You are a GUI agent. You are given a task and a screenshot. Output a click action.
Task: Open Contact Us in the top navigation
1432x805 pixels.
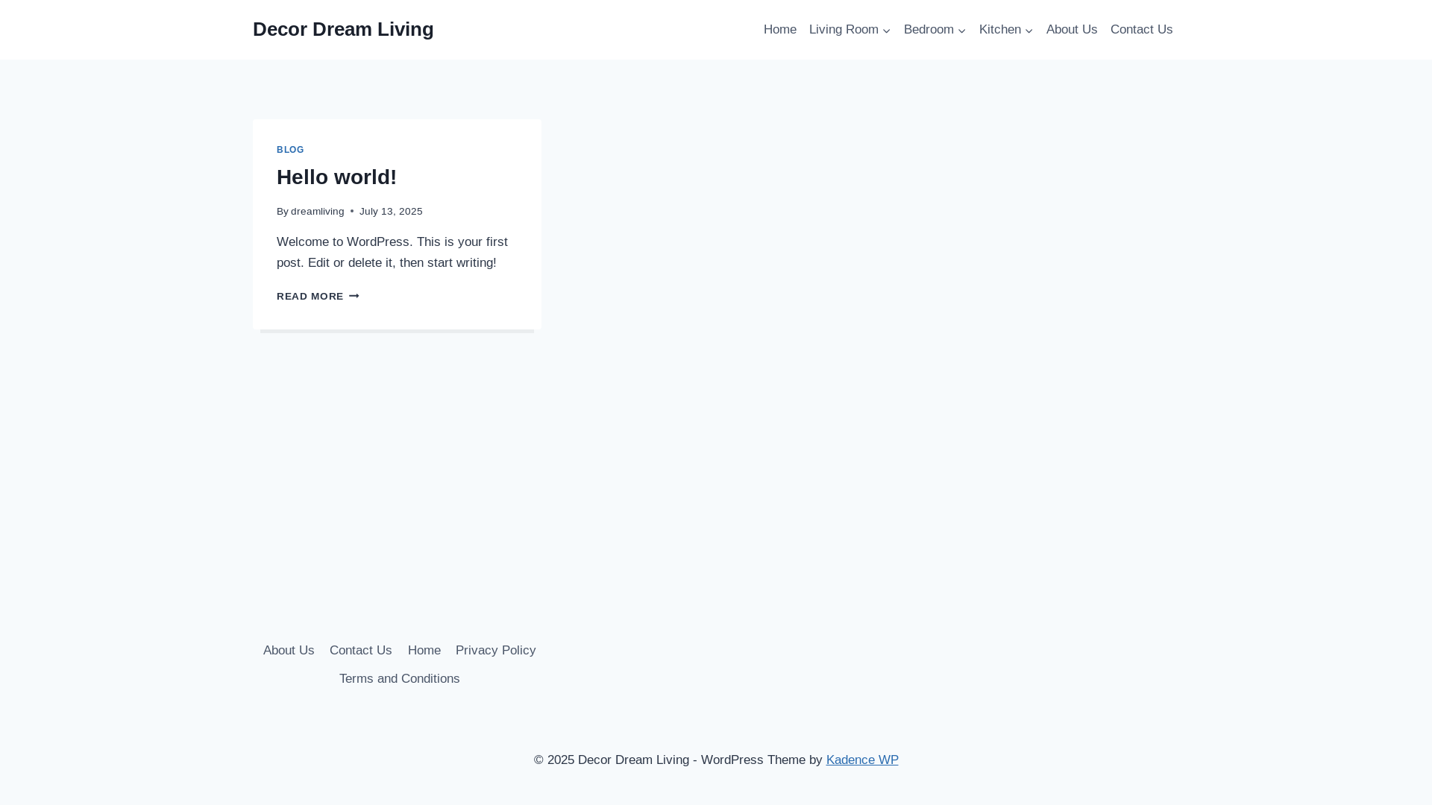[1141, 30]
